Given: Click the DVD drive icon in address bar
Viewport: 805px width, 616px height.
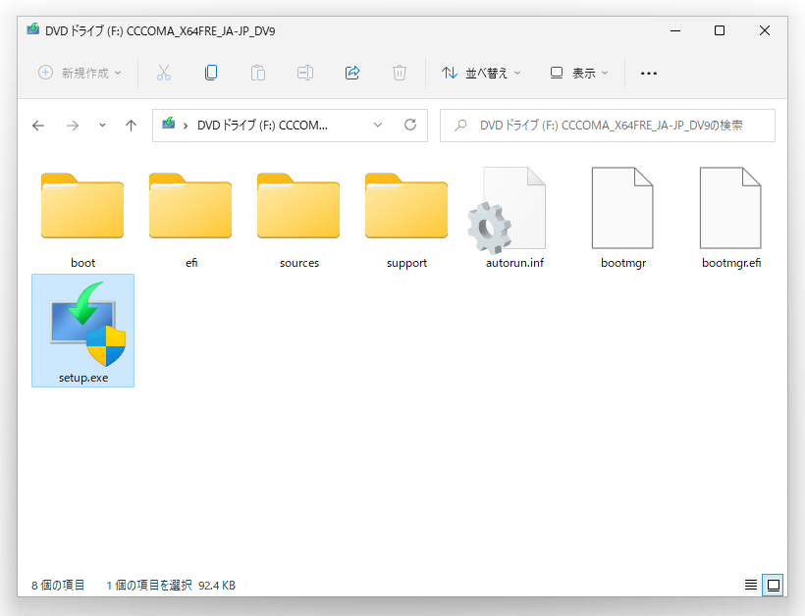Looking at the screenshot, I should click(169, 124).
